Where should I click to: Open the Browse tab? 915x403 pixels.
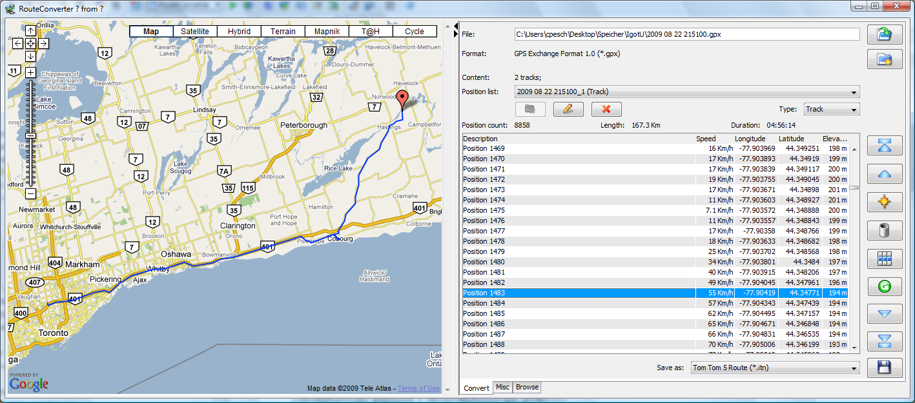pos(527,388)
